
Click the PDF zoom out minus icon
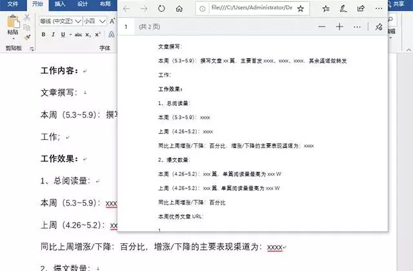coord(321,26)
